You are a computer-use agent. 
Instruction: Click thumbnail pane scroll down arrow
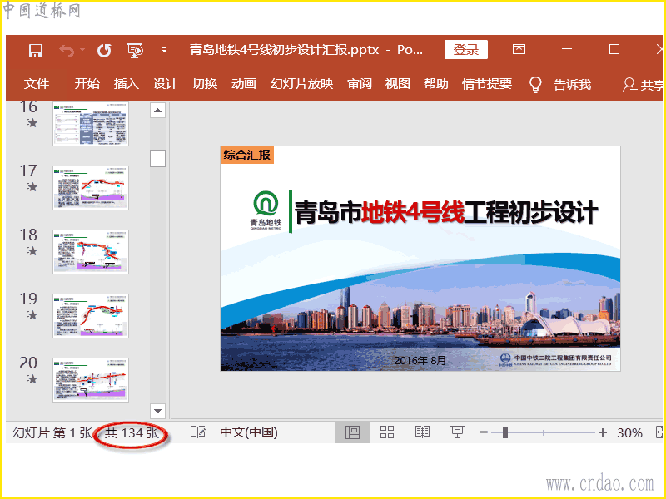[157, 411]
